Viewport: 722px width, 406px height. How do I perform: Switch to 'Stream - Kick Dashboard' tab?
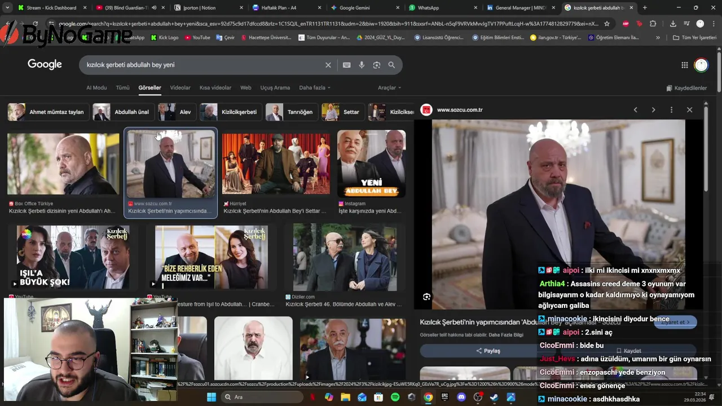[52, 8]
